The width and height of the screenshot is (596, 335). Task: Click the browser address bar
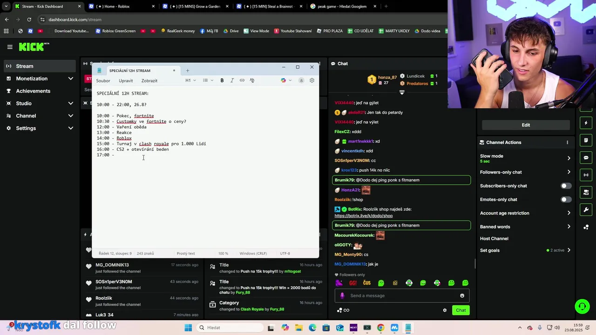pos(237,20)
